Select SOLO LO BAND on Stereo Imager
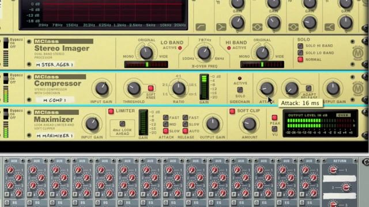Viewport: 369px width, 207px height. tap(300, 52)
